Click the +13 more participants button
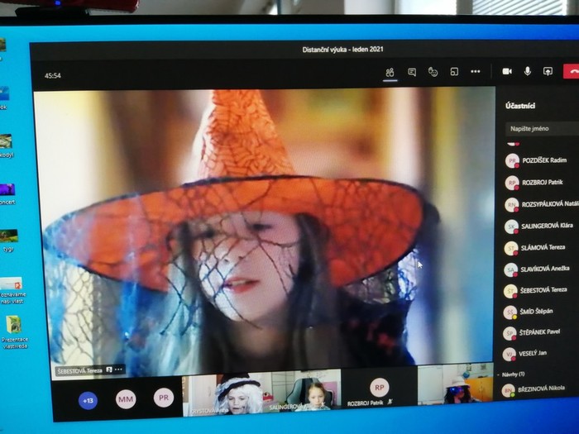579x434 pixels. tap(88, 400)
